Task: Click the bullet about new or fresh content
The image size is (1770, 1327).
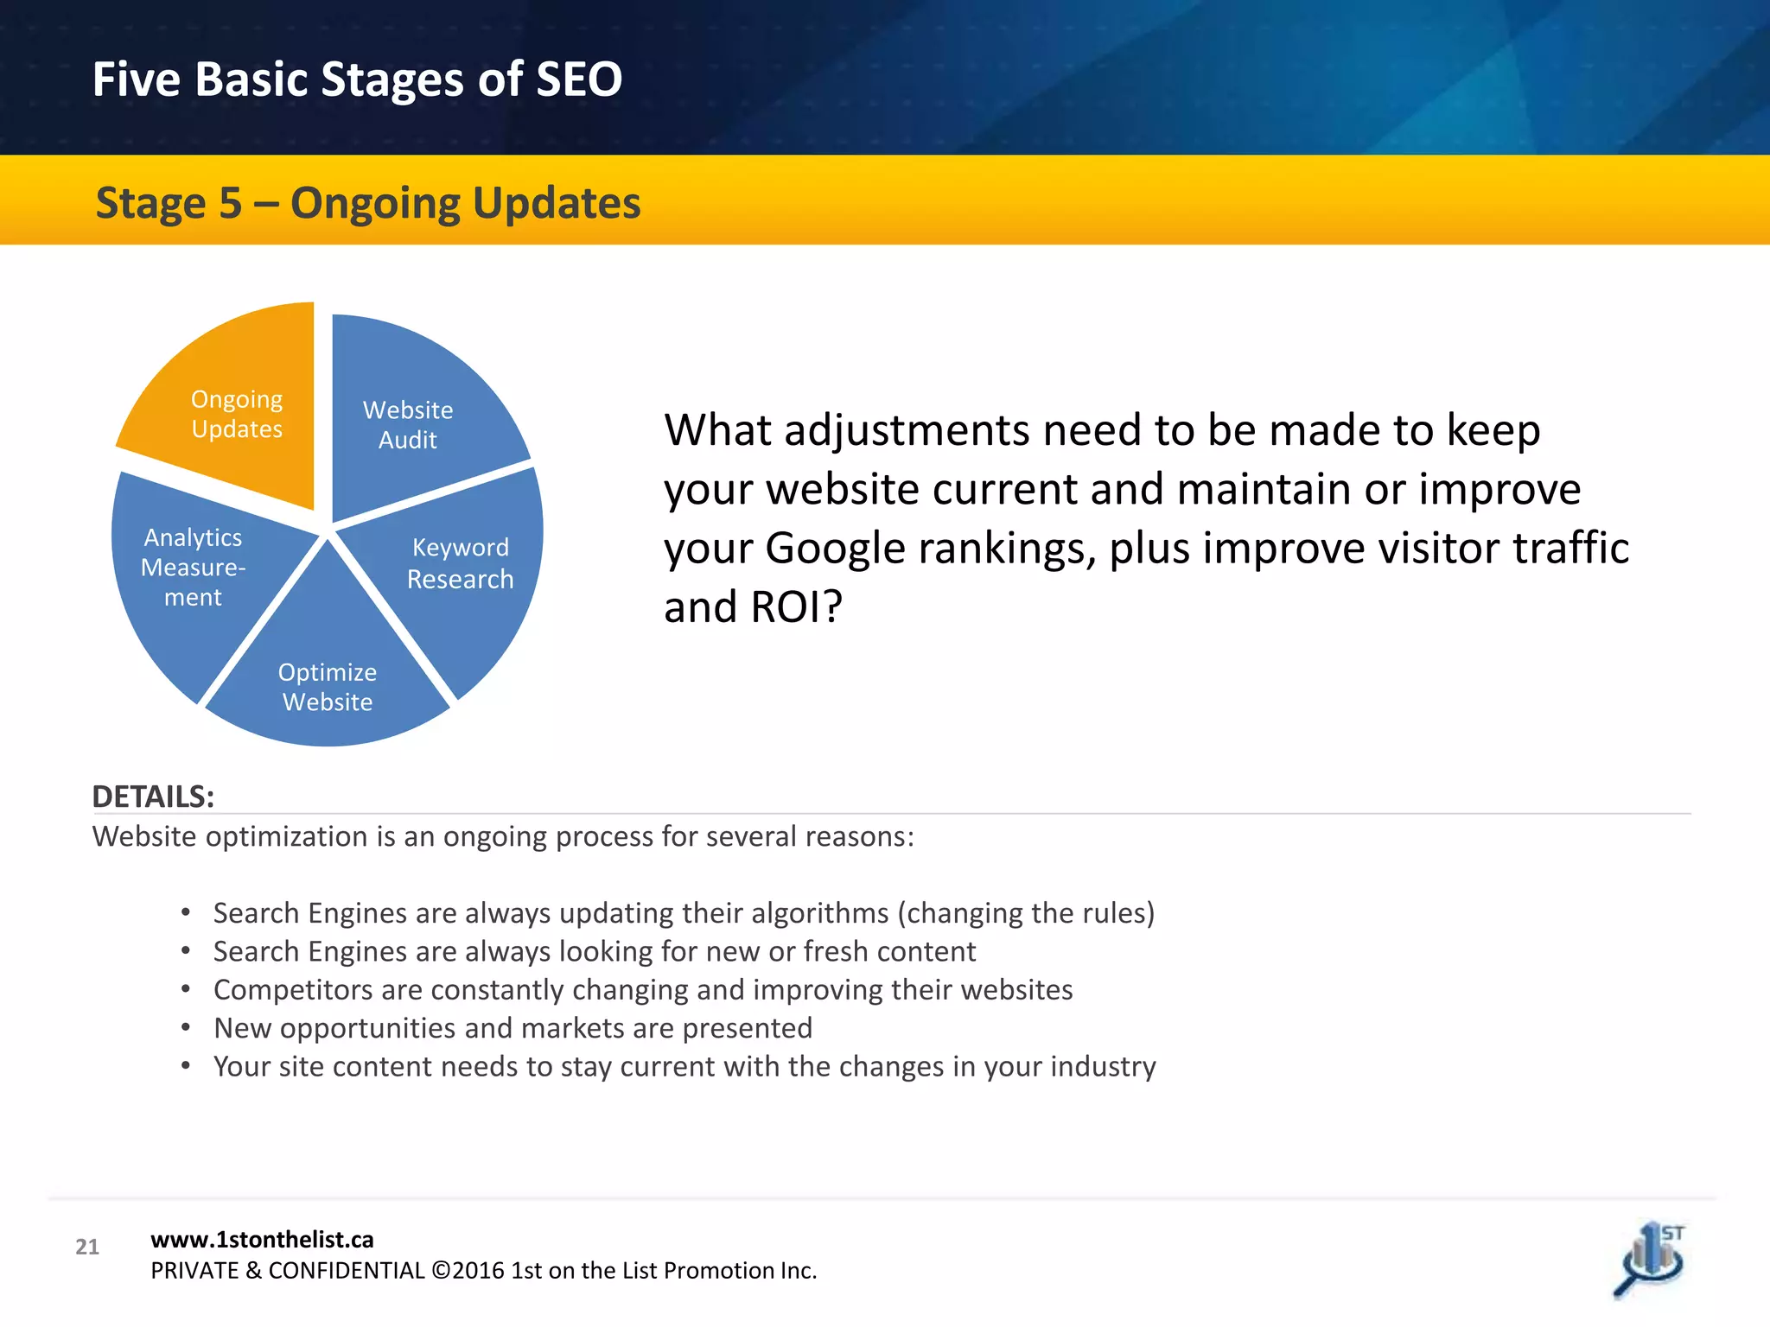Action: (594, 951)
